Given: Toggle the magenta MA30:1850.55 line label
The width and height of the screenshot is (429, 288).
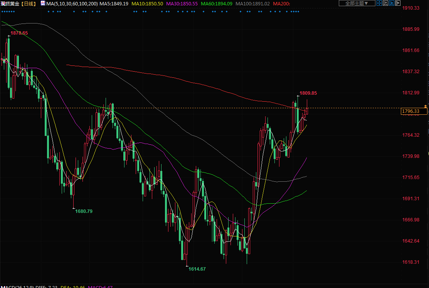Looking at the screenshot, I should click(182, 3).
